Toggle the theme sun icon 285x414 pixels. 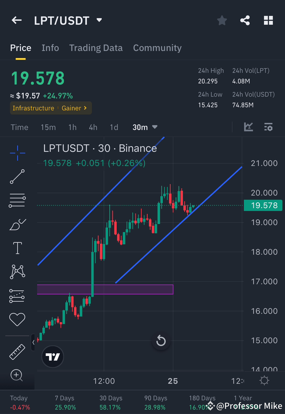[x=264, y=380]
